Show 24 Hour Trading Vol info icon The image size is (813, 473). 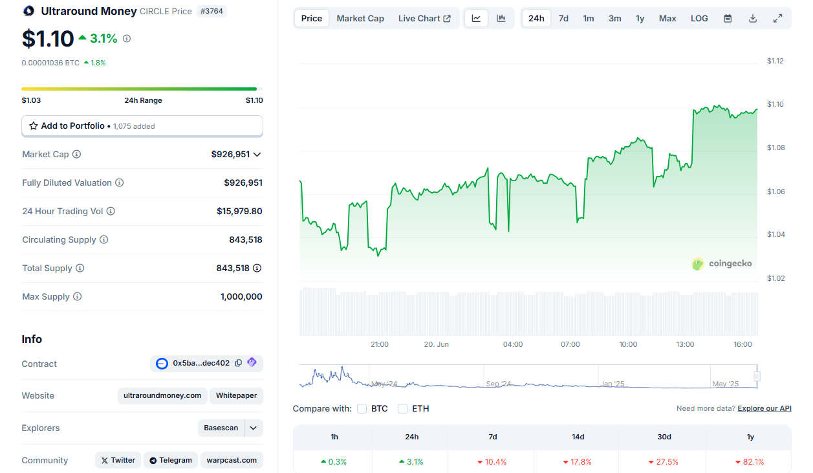tap(111, 212)
